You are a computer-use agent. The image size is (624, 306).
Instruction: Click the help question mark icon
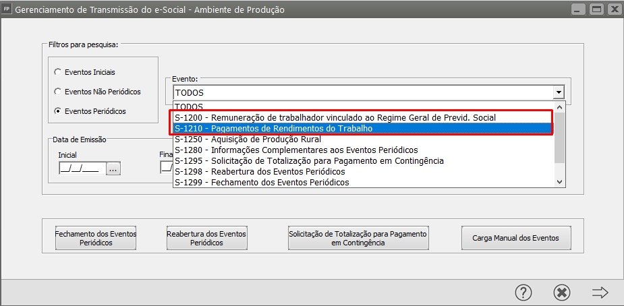click(x=523, y=292)
